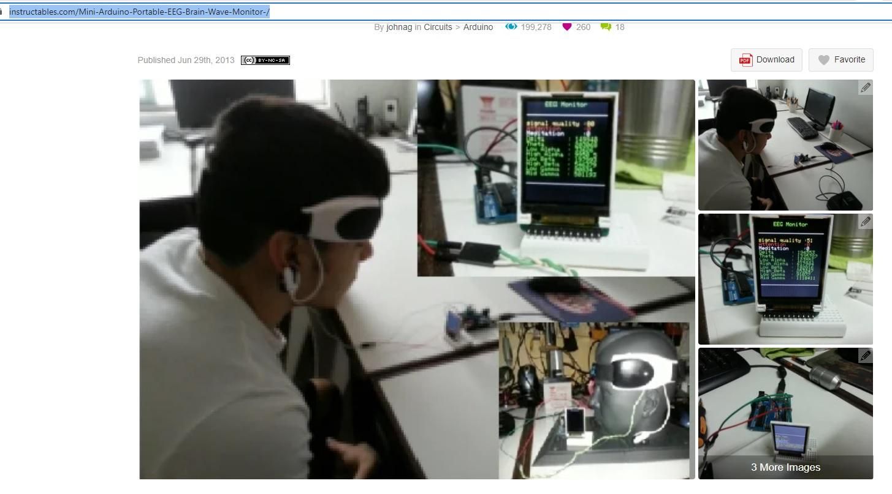This screenshot has height=494, width=892.
Task: Click the highlighted URL in the address bar
Action: tap(138, 11)
